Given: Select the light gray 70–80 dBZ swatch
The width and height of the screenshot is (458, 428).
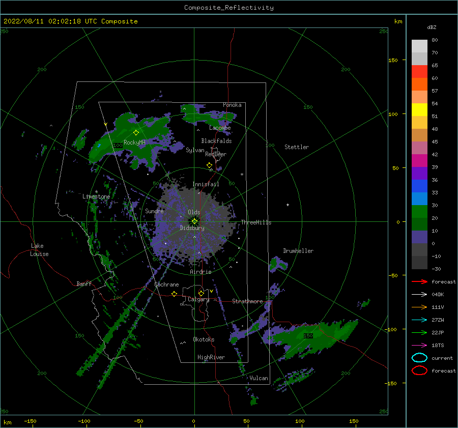Looking at the screenshot, I should 419,46.
